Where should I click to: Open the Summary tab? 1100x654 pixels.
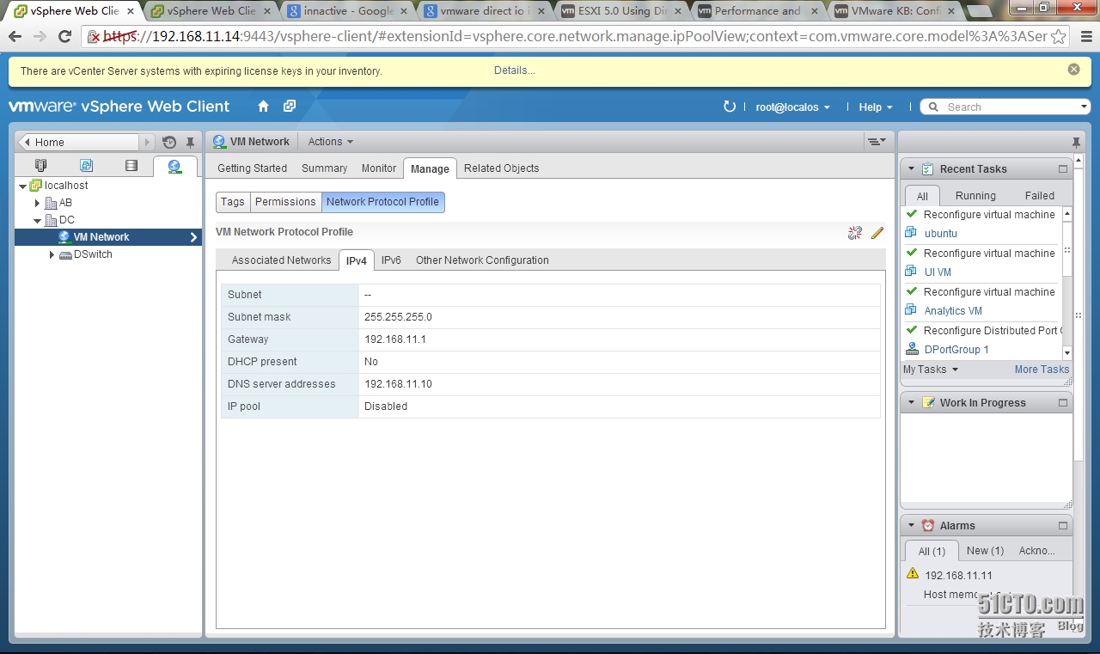coord(324,168)
